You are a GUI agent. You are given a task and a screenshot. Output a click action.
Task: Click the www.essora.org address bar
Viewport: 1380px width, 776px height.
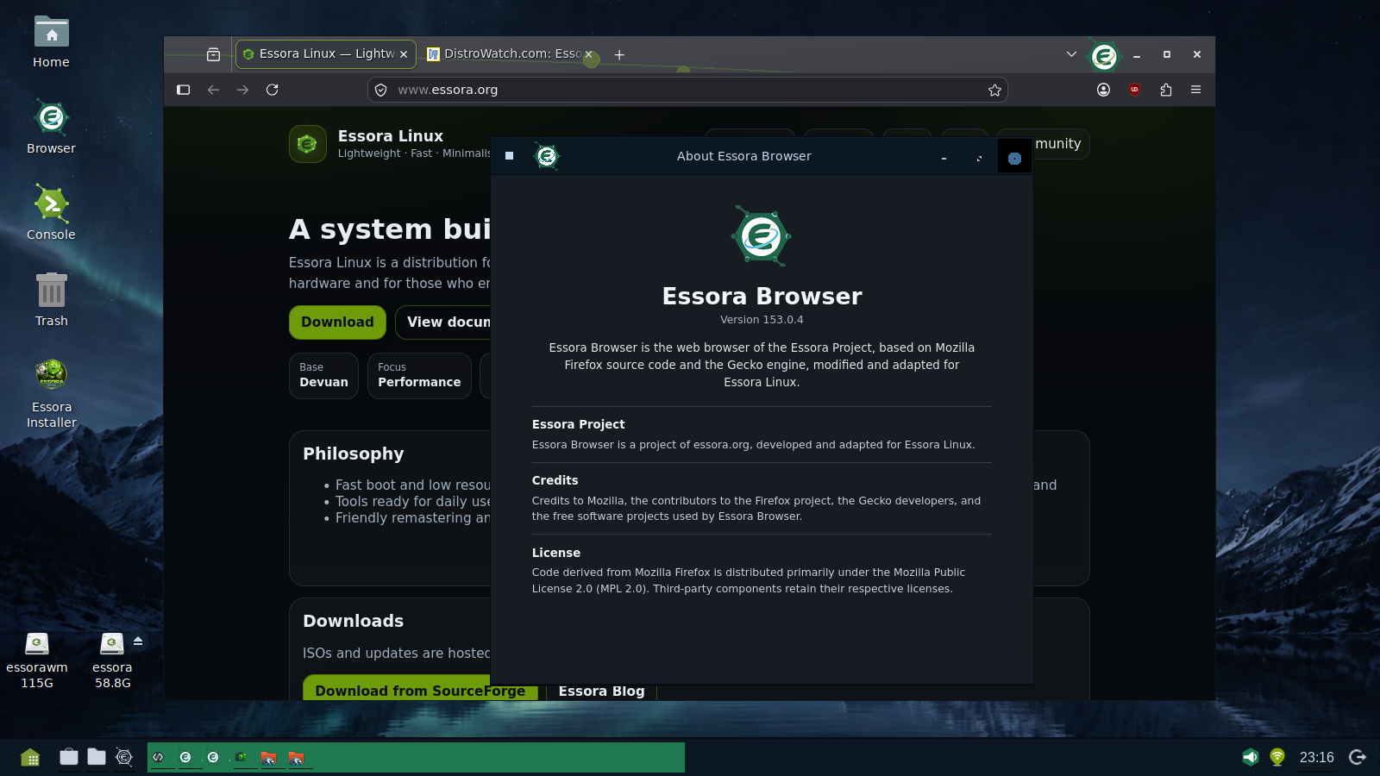[687, 90]
